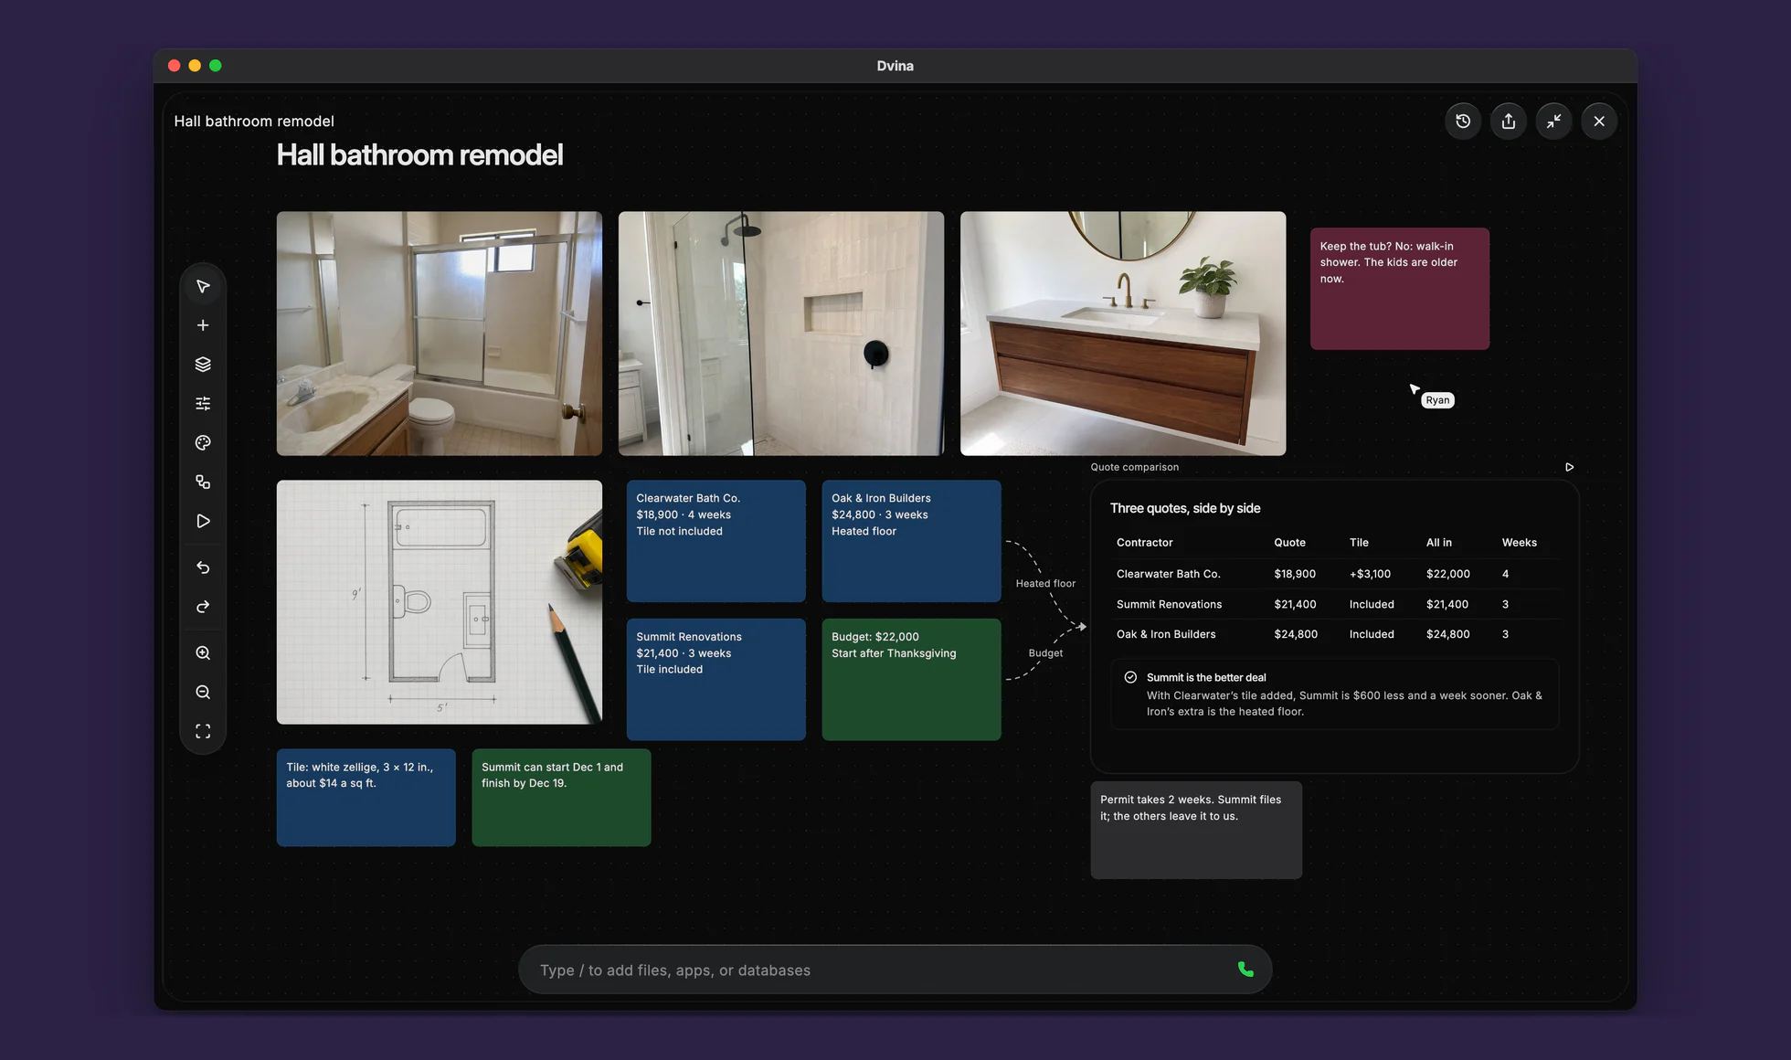This screenshot has width=1791, height=1060.
Task: Open the walk-in shower photo
Action: tap(781, 334)
